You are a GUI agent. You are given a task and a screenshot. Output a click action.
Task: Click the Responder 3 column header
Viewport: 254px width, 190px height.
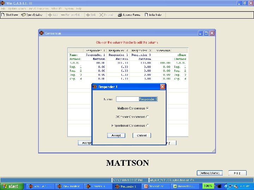pyautogui.click(x=141, y=51)
